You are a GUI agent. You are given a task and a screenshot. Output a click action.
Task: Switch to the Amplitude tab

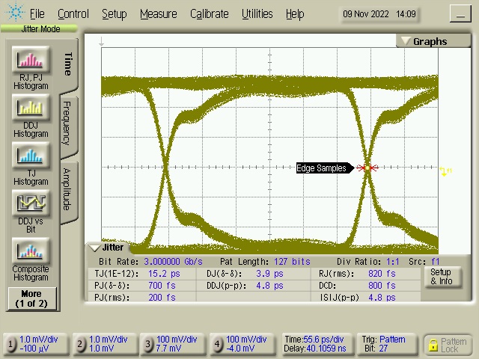click(67, 188)
